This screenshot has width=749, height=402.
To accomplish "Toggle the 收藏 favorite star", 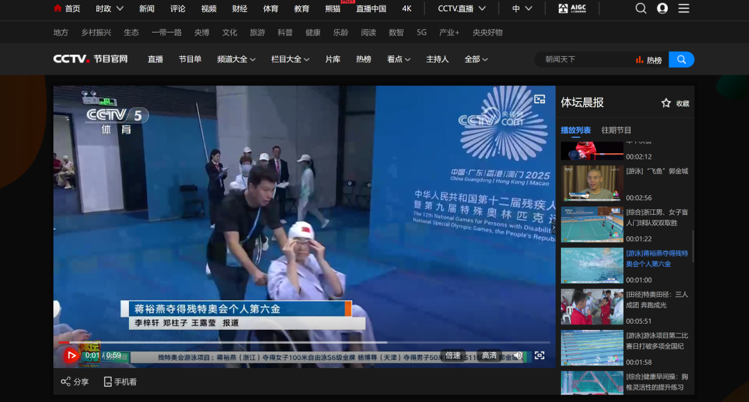I will (666, 103).
